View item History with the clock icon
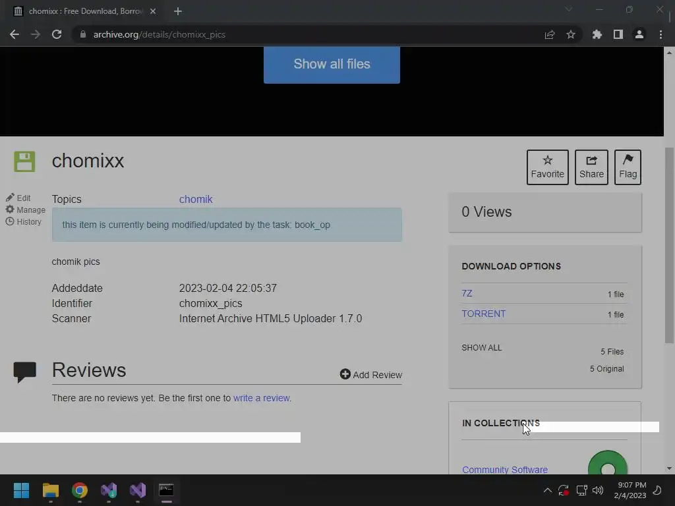The height and width of the screenshot is (506, 675). [23, 222]
